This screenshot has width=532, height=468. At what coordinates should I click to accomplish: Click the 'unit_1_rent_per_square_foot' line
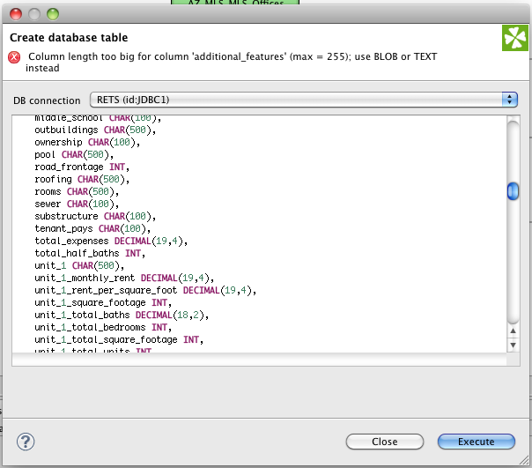pos(145,290)
